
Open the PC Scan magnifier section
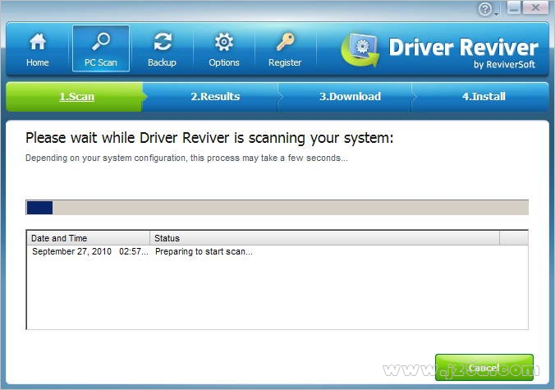pos(101,48)
